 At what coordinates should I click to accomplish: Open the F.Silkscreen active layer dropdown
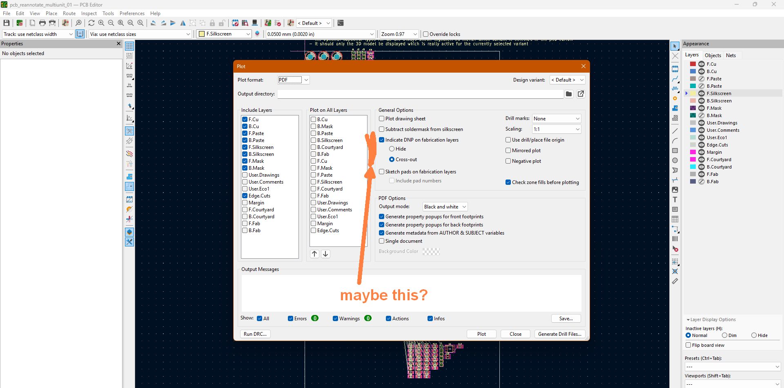click(224, 34)
